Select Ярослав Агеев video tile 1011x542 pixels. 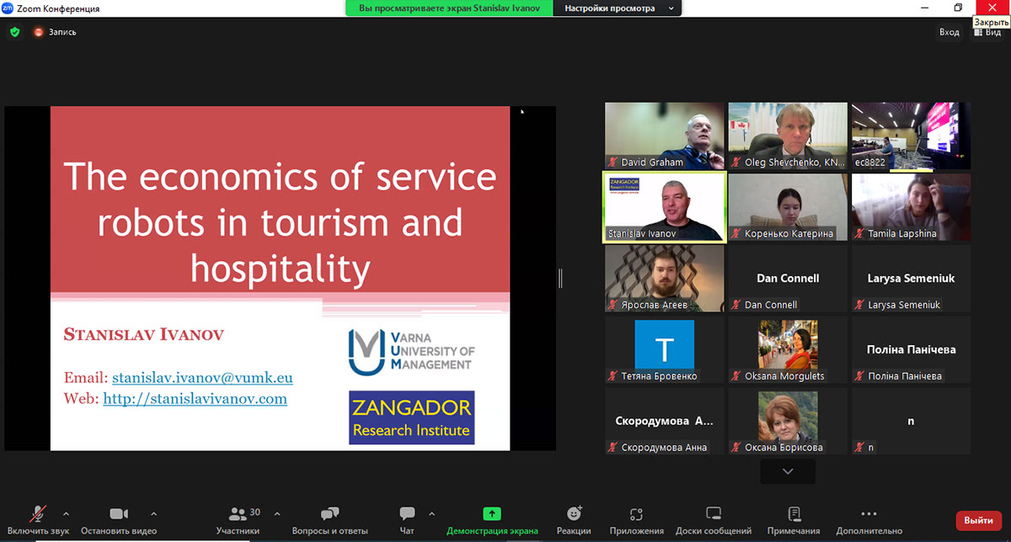(665, 279)
